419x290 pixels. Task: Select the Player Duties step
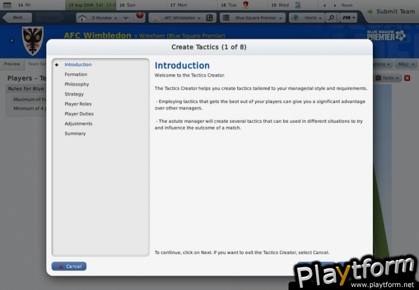point(79,114)
